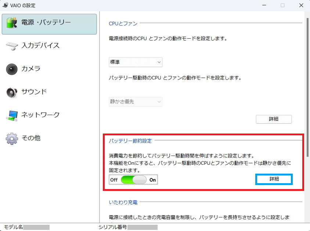
Task: Click 詳細 button in バッテリー節約設定 section
Action: click(274, 180)
